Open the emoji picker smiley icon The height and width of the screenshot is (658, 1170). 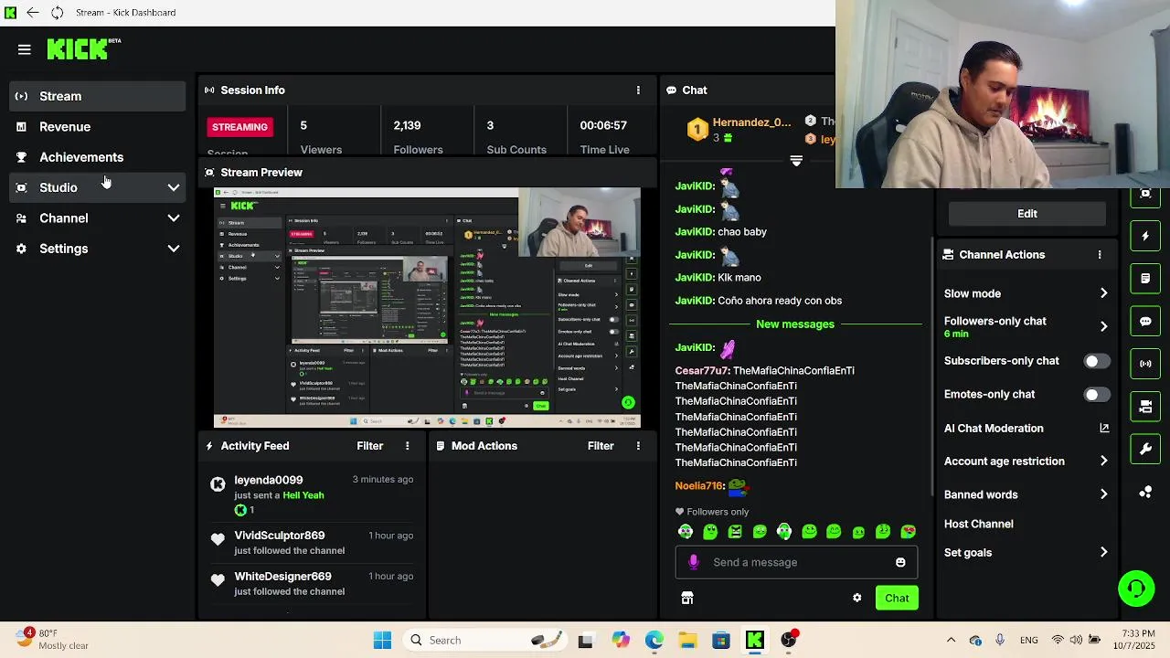[900, 562]
